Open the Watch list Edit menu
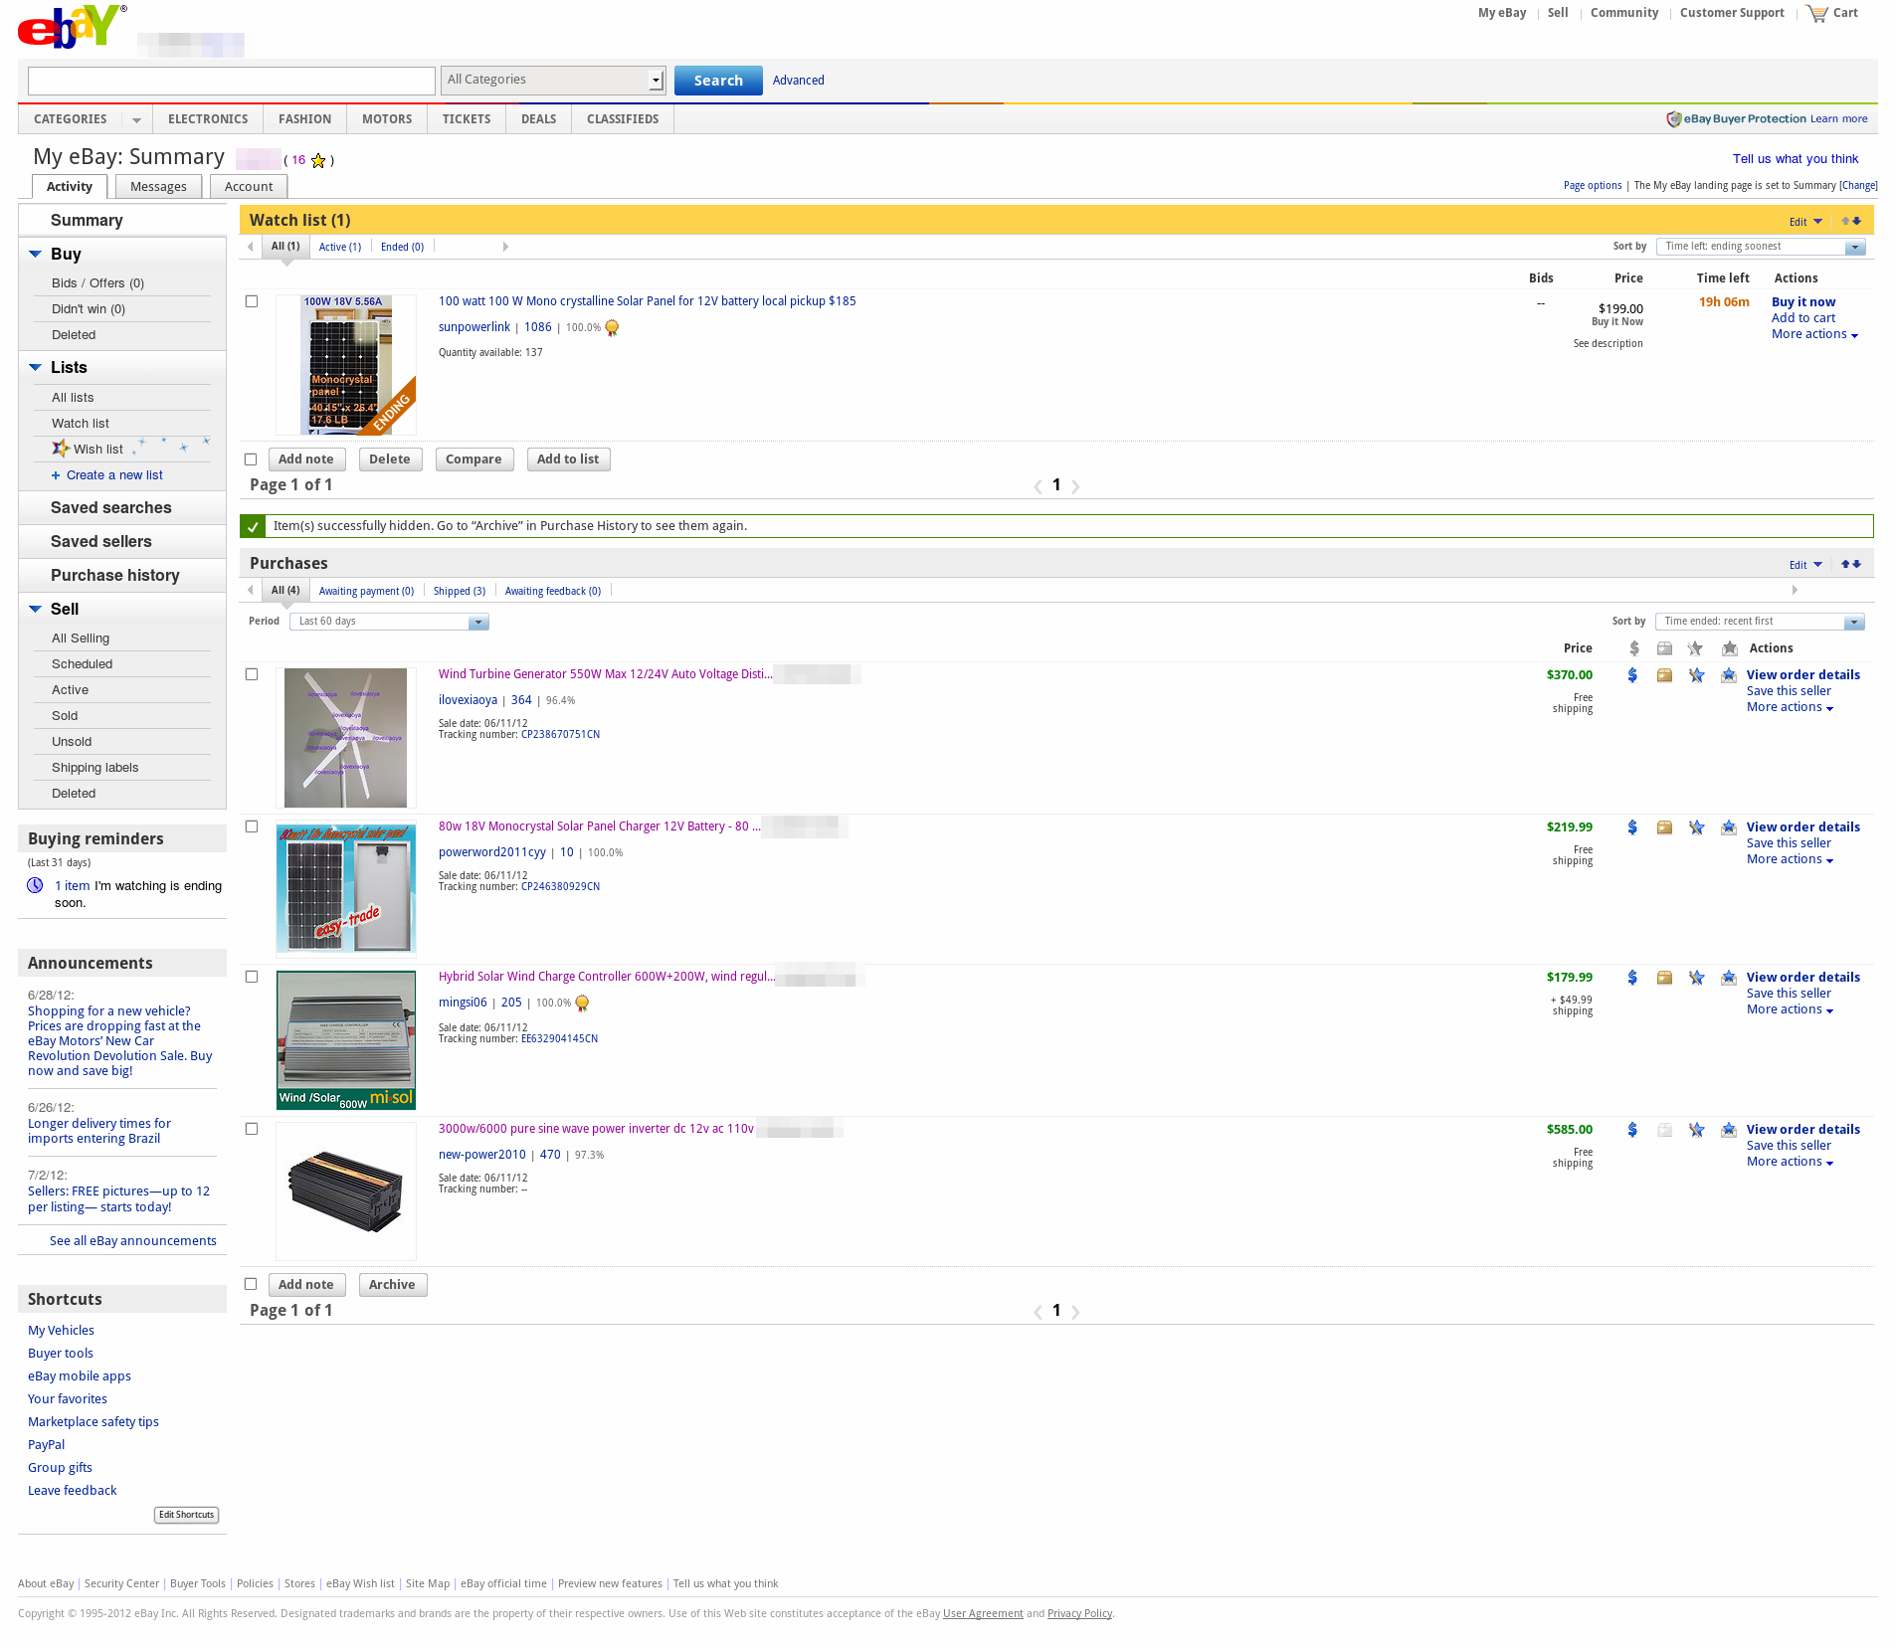Screen dimensions: 1895x1647 tap(1805, 222)
